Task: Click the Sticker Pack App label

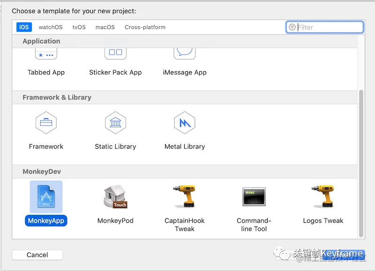Action: coord(115,73)
